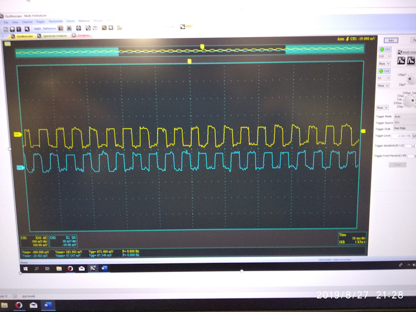
Task: Switch to the Spectrum Analyzer tab
Action: 52,36
